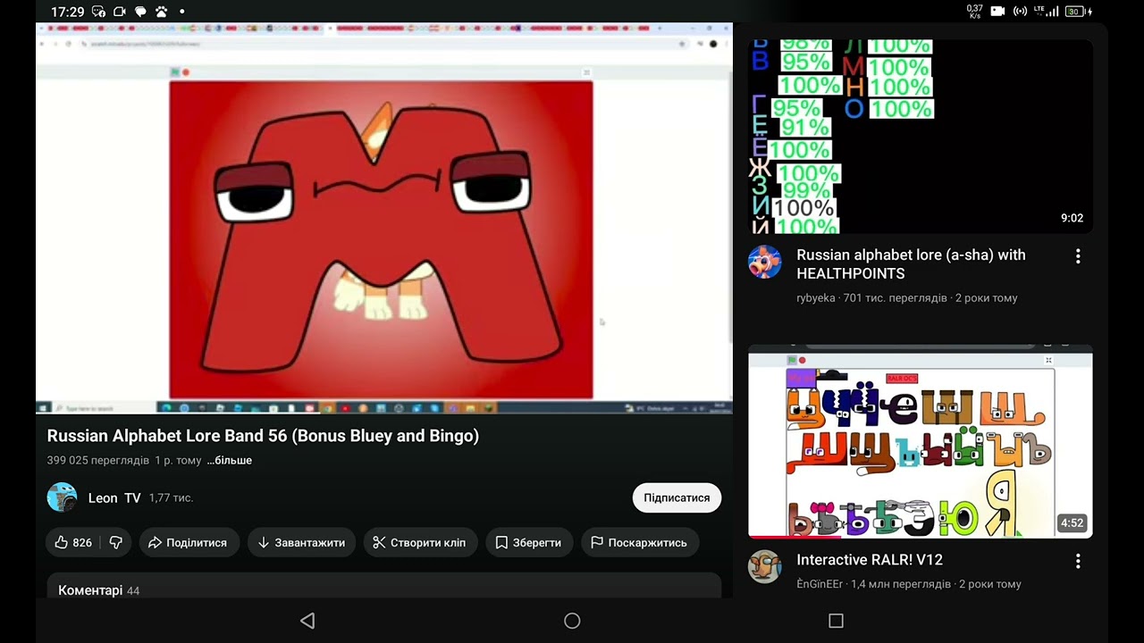1144x643 pixels.
Task: Click the ÈnGïnEEr 1,4 млн переглядів line
Action: pyautogui.click(x=909, y=584)
